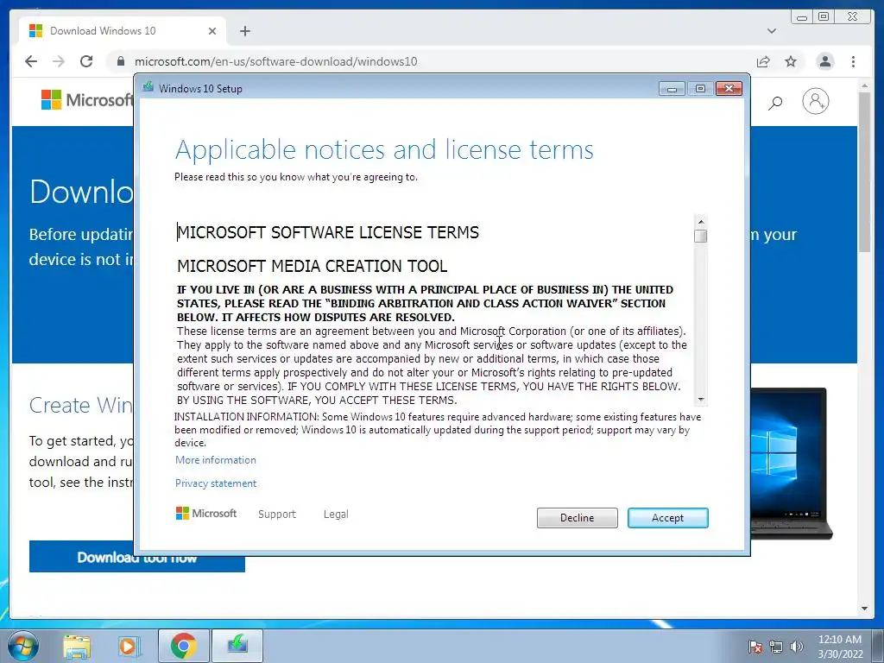Accept the license terms
The image size is (884, 663).
pos(667,518)
